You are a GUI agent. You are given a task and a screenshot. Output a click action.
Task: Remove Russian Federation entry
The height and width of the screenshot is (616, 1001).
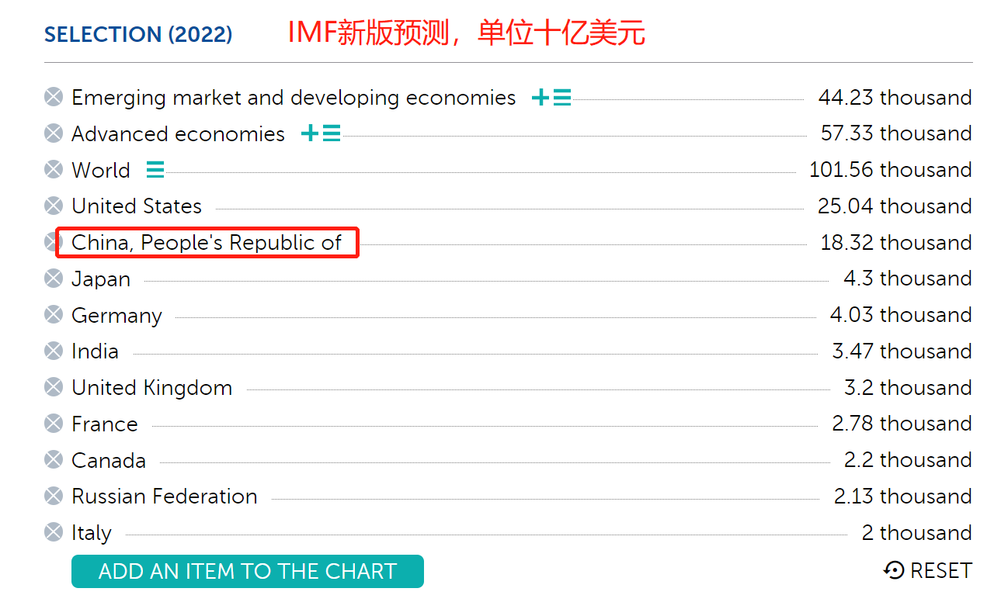(x=54, y=497)
